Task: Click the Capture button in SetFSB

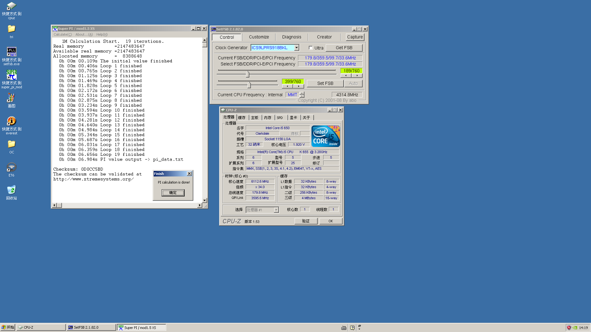Action: [355, 37]
